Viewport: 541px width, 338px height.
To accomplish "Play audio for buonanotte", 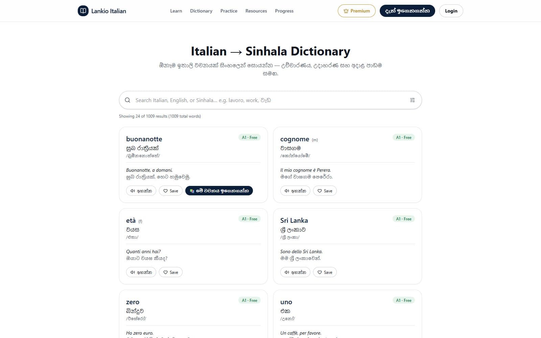I will 141,191.
